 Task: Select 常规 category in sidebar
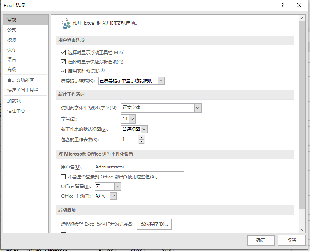tap(26, 20)
